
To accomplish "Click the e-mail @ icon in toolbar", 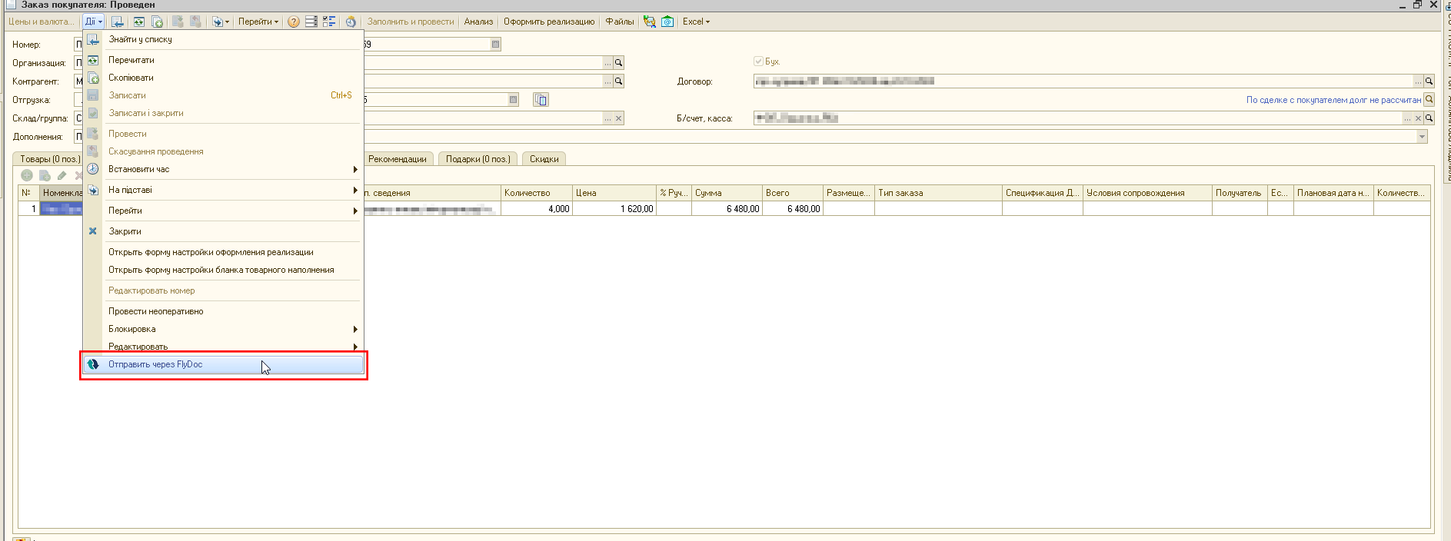I will (x=667, y=22).
